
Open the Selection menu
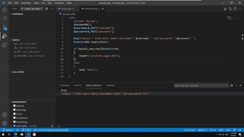point(26,3)
